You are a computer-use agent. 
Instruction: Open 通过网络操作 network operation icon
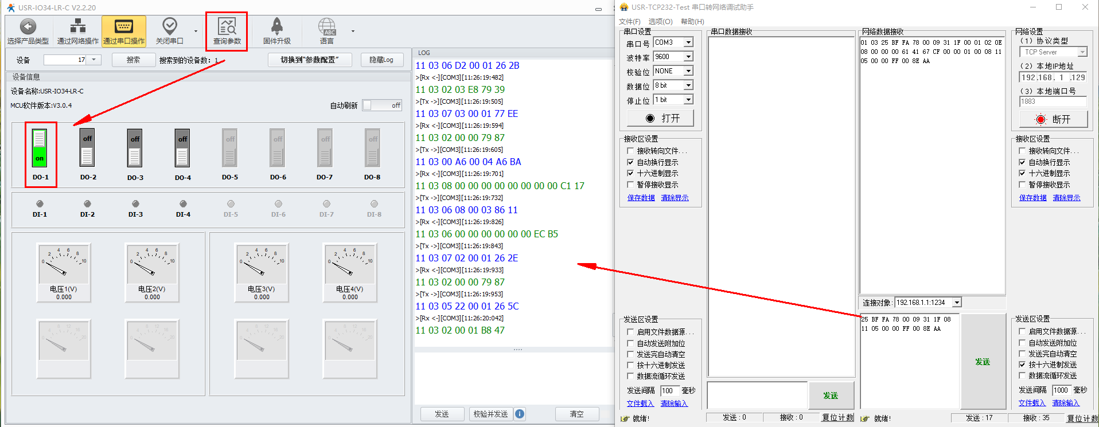pos(77,27)
